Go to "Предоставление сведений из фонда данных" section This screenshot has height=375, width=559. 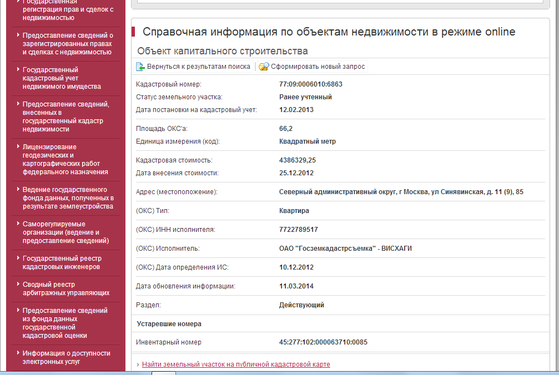pyautogui.click(x=65, y=323)
